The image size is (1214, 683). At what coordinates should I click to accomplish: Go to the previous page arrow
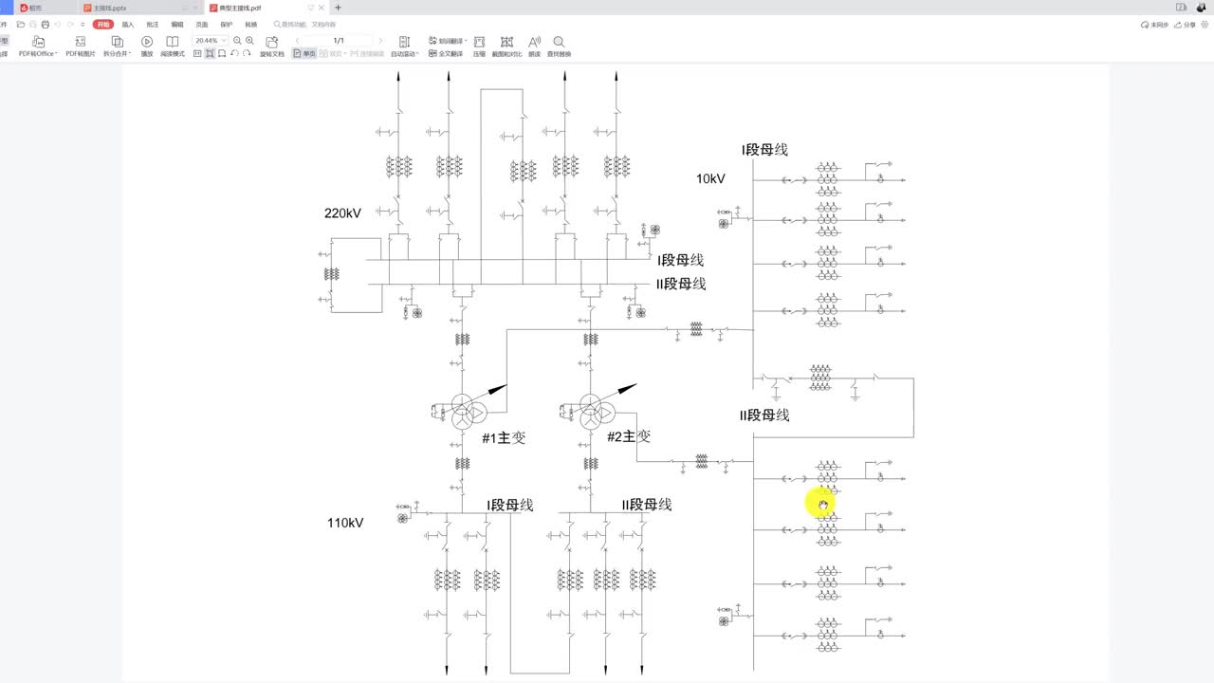[298, 41]
